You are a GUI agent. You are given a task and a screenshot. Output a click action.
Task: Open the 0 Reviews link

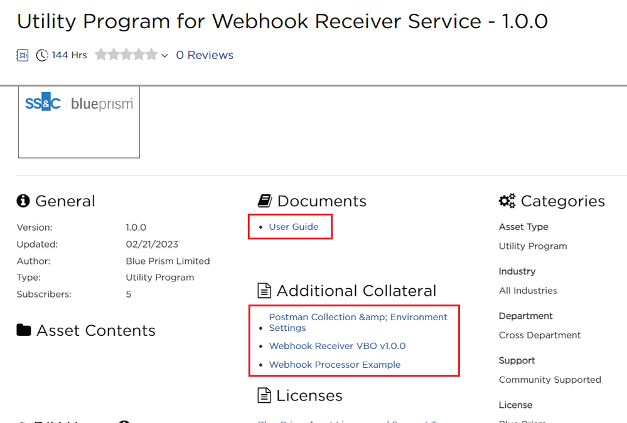(x=205, y=55)
